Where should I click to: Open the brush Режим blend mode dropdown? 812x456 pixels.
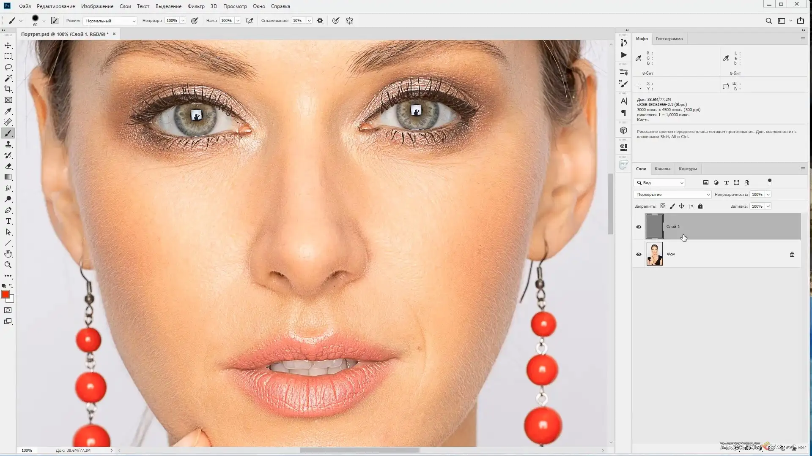coord(110,21)
